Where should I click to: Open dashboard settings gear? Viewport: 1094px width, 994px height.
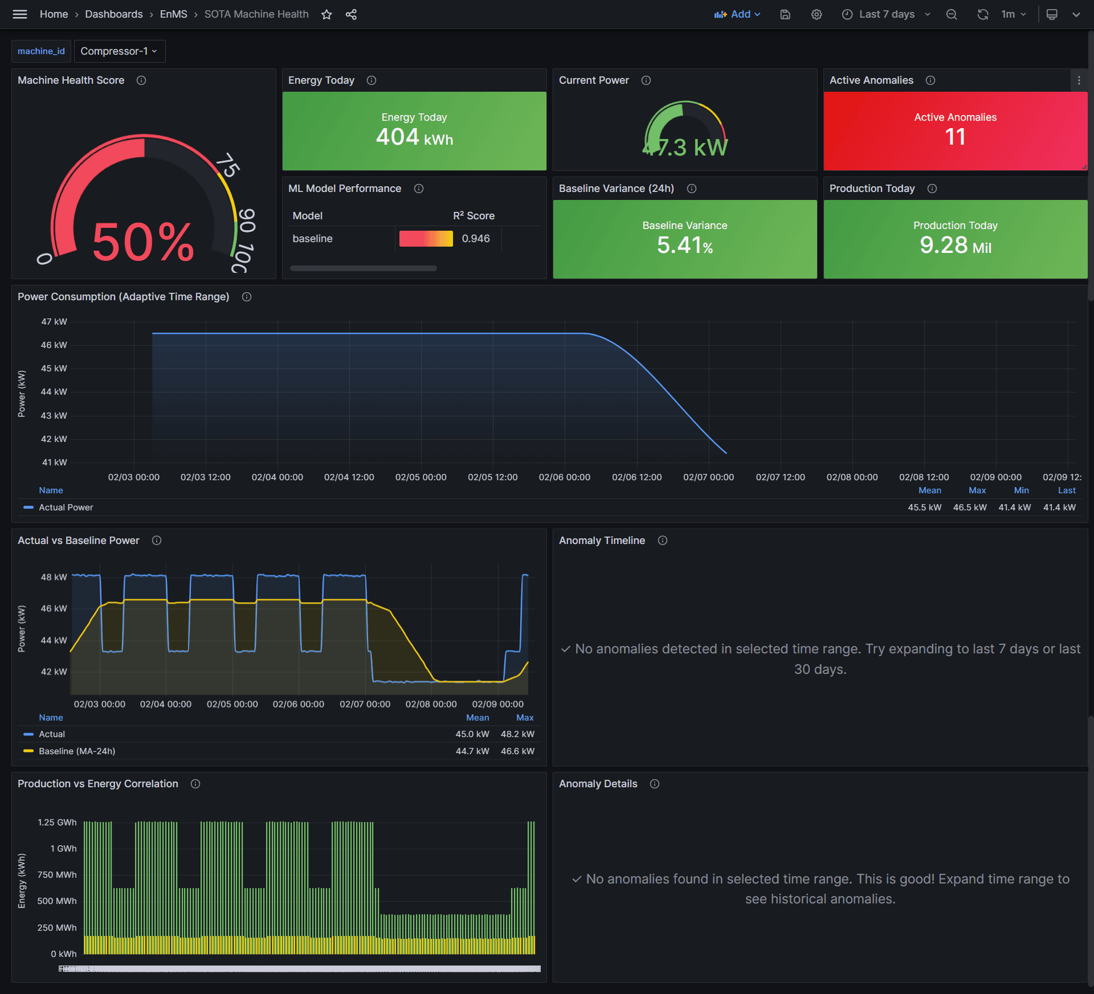pos(817,14)
